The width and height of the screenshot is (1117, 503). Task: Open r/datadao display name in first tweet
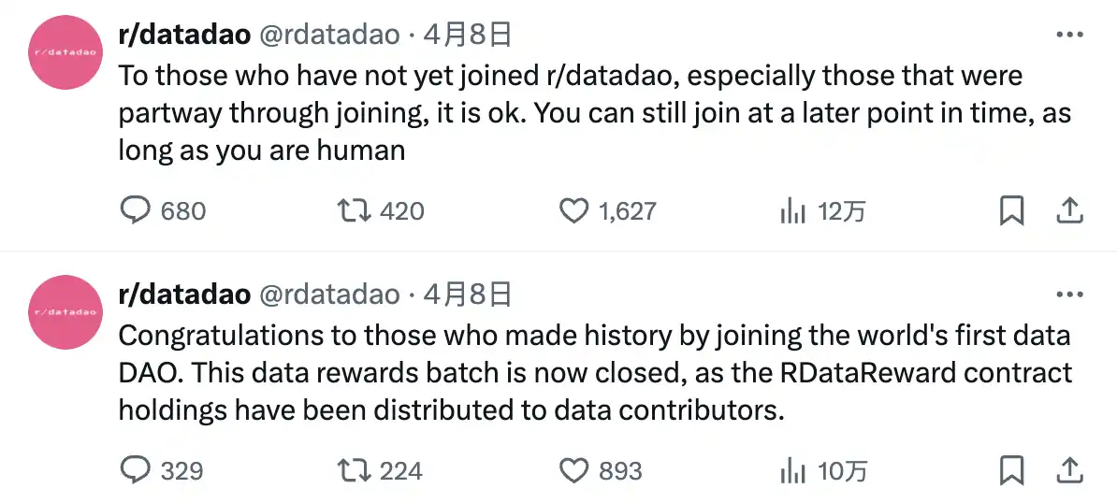click(184, 36)
